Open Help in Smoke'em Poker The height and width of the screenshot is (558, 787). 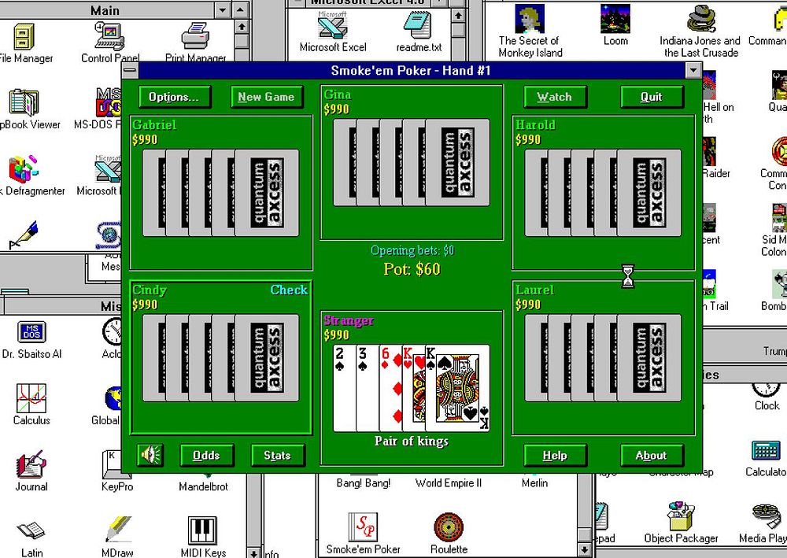pos(555,455)
